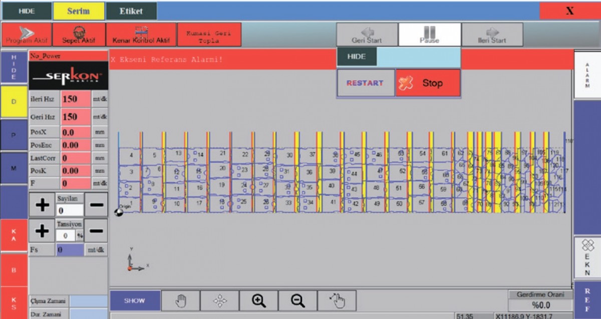Image resolution: width=601 pixels, height=319 pixels.
Task: Click Kumasi Geri Topla button
Action: click(x=209, y=35)
